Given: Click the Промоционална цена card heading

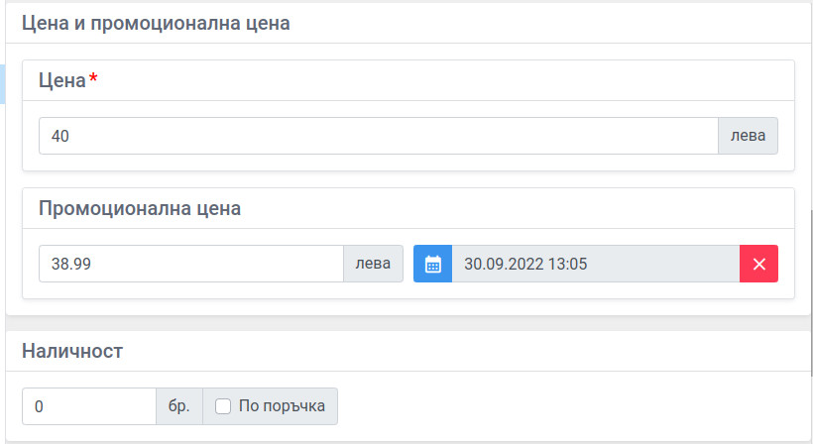Looking at the screenshot, I should point(140,208).
